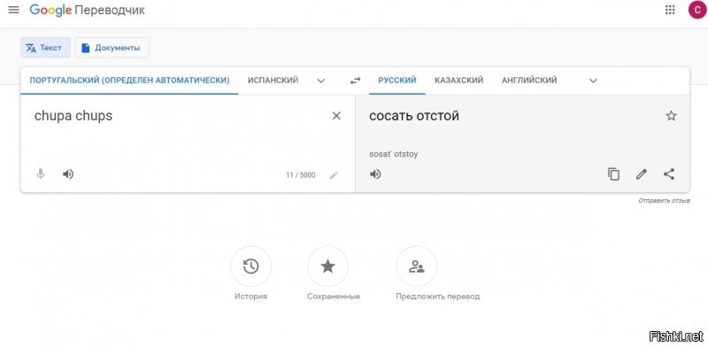Screen dimensions: 708x347
Task: Expand the source language list chevron
Action: tap(321, 81)
